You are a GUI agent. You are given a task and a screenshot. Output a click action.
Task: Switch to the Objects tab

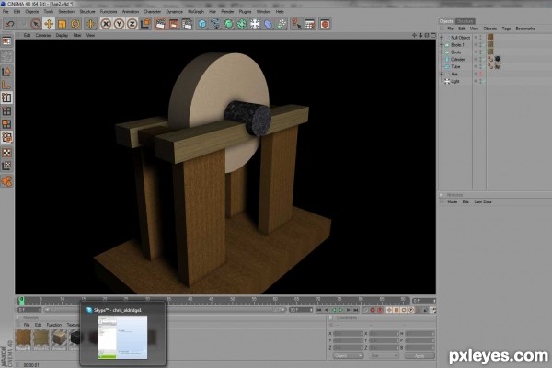446,21
